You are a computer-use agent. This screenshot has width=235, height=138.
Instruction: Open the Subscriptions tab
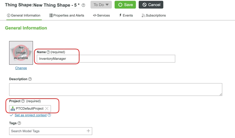(154, 15)
